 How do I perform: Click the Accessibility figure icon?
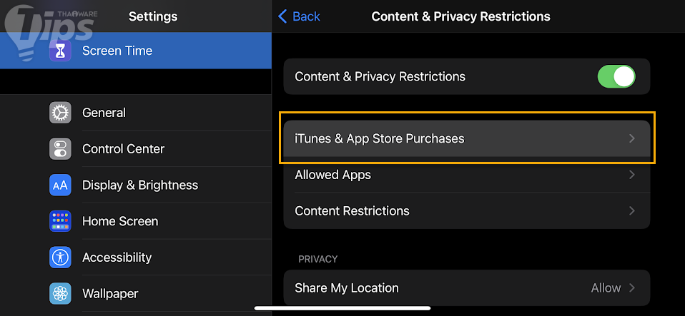60,258
